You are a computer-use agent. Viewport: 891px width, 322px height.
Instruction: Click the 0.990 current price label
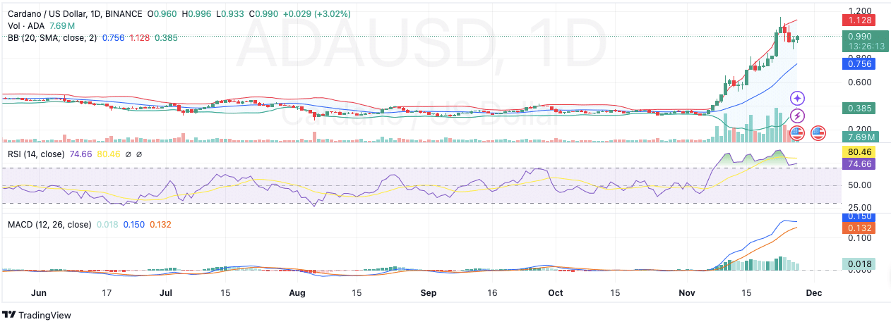coord(860,36)
